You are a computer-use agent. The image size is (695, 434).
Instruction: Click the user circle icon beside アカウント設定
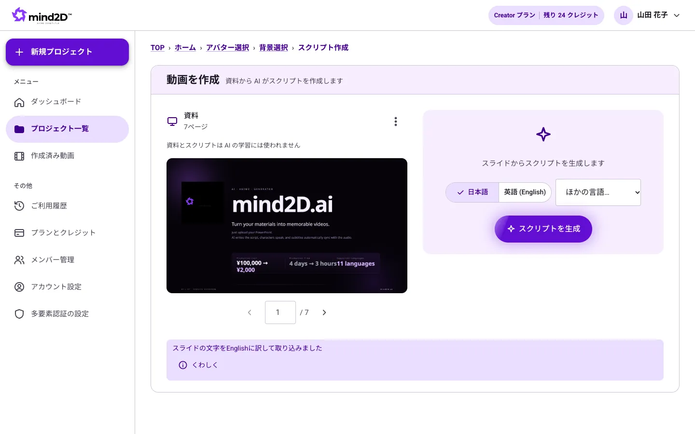(19, 287)
